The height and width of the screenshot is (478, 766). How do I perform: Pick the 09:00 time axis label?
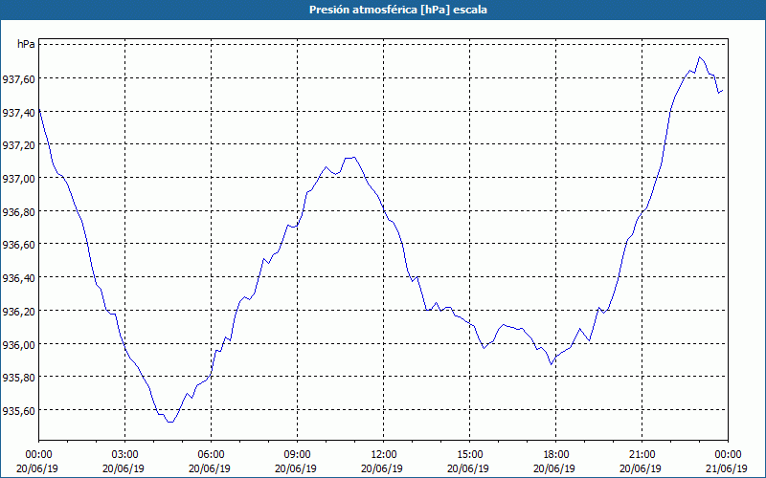[297, 455]
